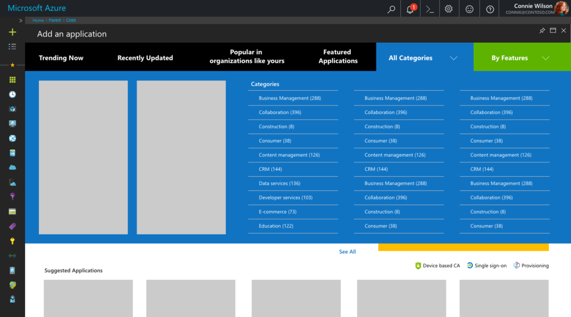Open the purple lightbulb sidebar icon

[13, 197]
